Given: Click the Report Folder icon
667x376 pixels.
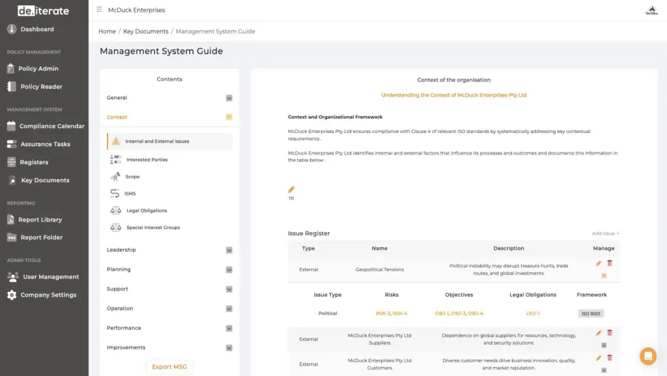Looking at the screenshot, I should tap(12, 237).
